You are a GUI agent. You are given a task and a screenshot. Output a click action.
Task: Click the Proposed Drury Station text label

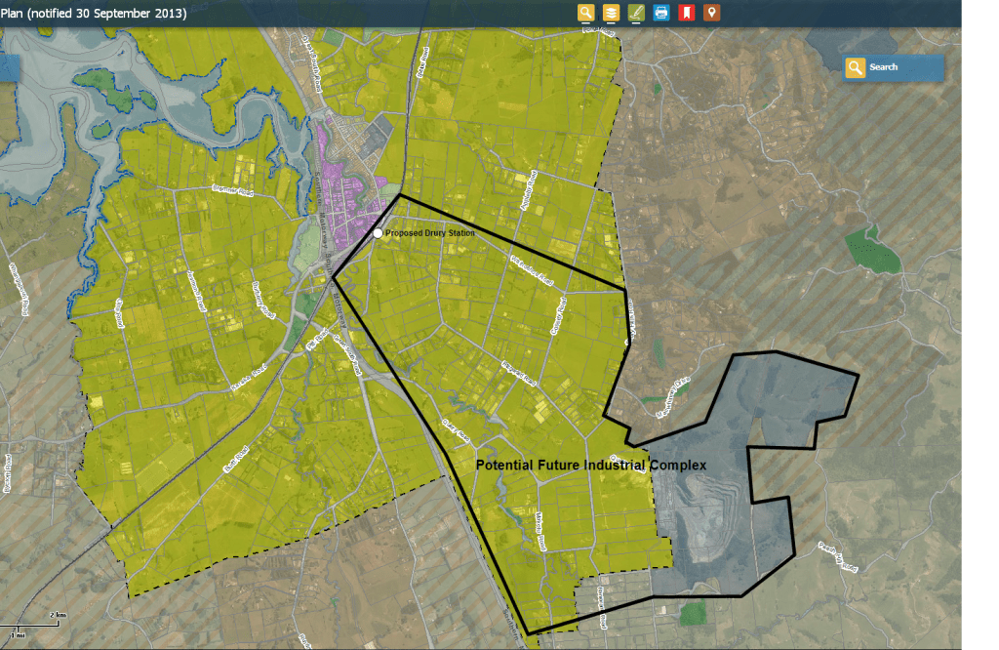click(427, 234)
